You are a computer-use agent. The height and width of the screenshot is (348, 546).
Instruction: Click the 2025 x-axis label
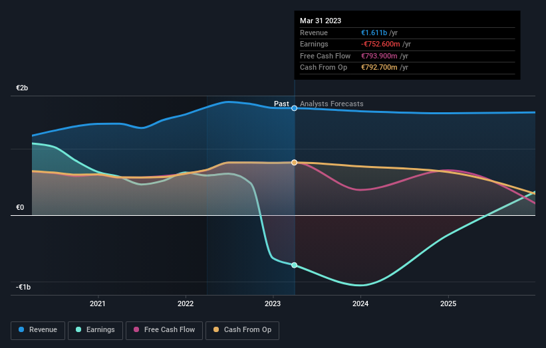point(448,304)
